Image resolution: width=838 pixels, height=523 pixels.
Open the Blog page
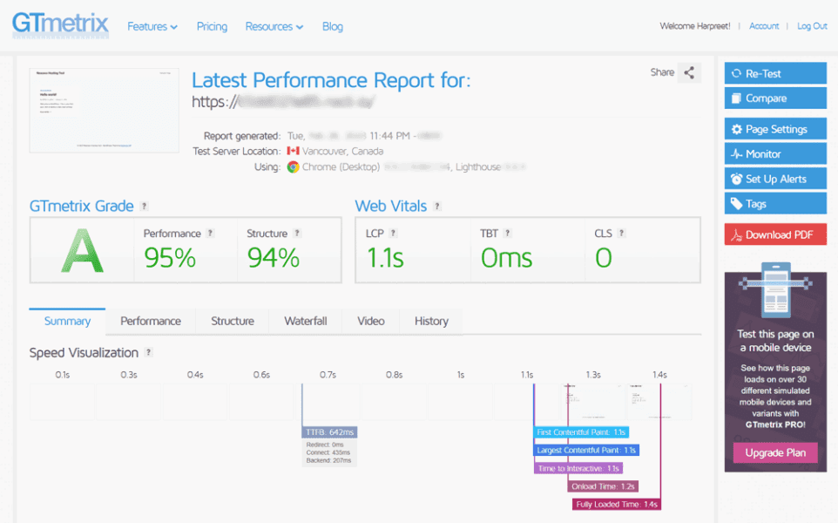pos(333,27)
